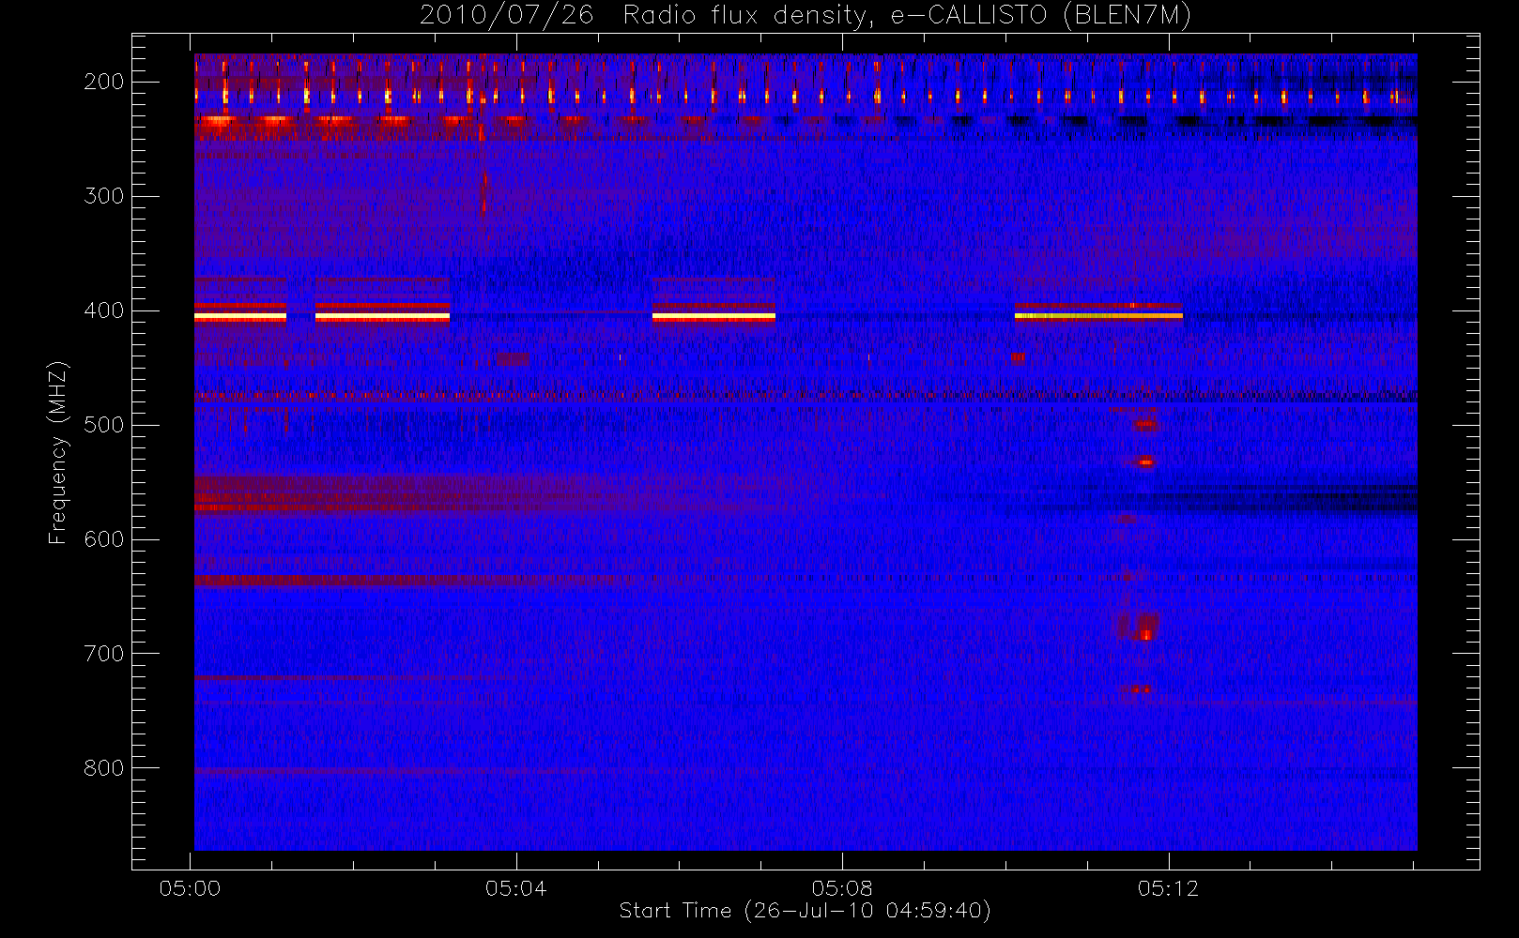Click the vertical red streak near 300 MHz
Image resolution: width=1519 pixels, height=938 pixels.
tap(483, 192)
